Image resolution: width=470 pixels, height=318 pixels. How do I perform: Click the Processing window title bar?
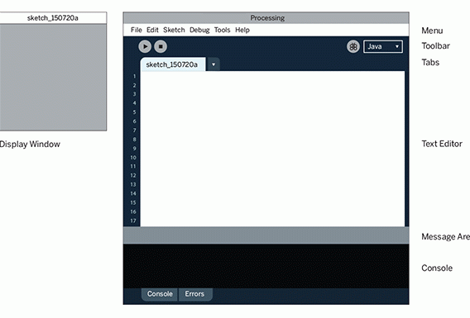pos(266,18)
